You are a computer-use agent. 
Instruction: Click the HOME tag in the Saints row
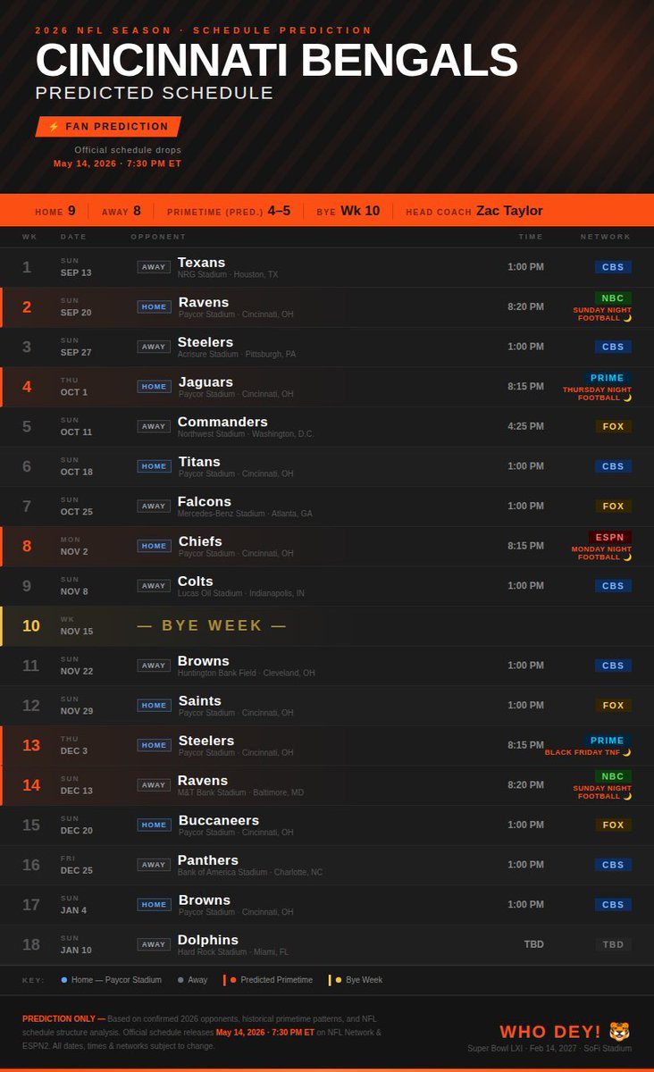[154, 705]
